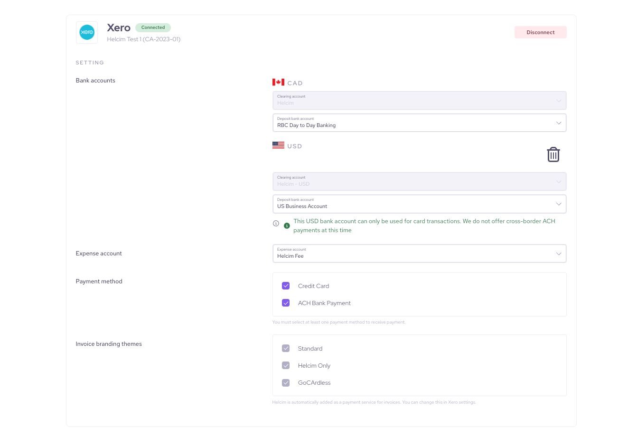The height and width of the screenshot is (443, 637).
Task: Click the Helcim Test 1 (CA-2023-01) organization name
Action: (144, 39)
